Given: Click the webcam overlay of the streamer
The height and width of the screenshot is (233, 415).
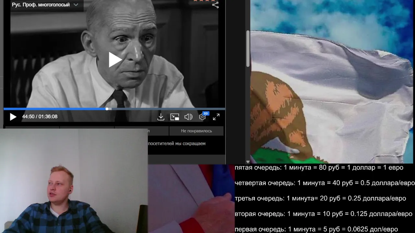Looking at the screenshot, I should pos(74,181).
